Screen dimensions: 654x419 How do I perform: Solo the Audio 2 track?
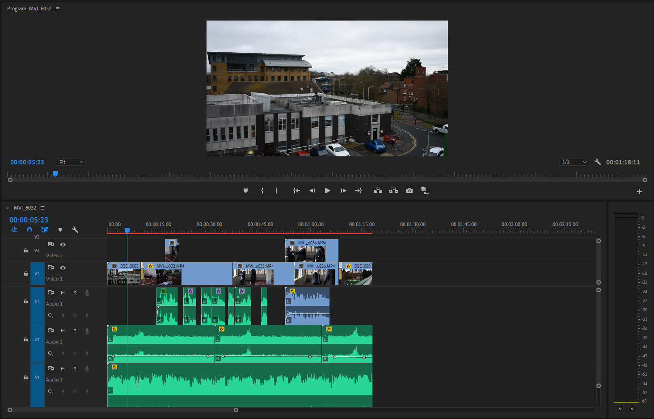click(75, 331)
